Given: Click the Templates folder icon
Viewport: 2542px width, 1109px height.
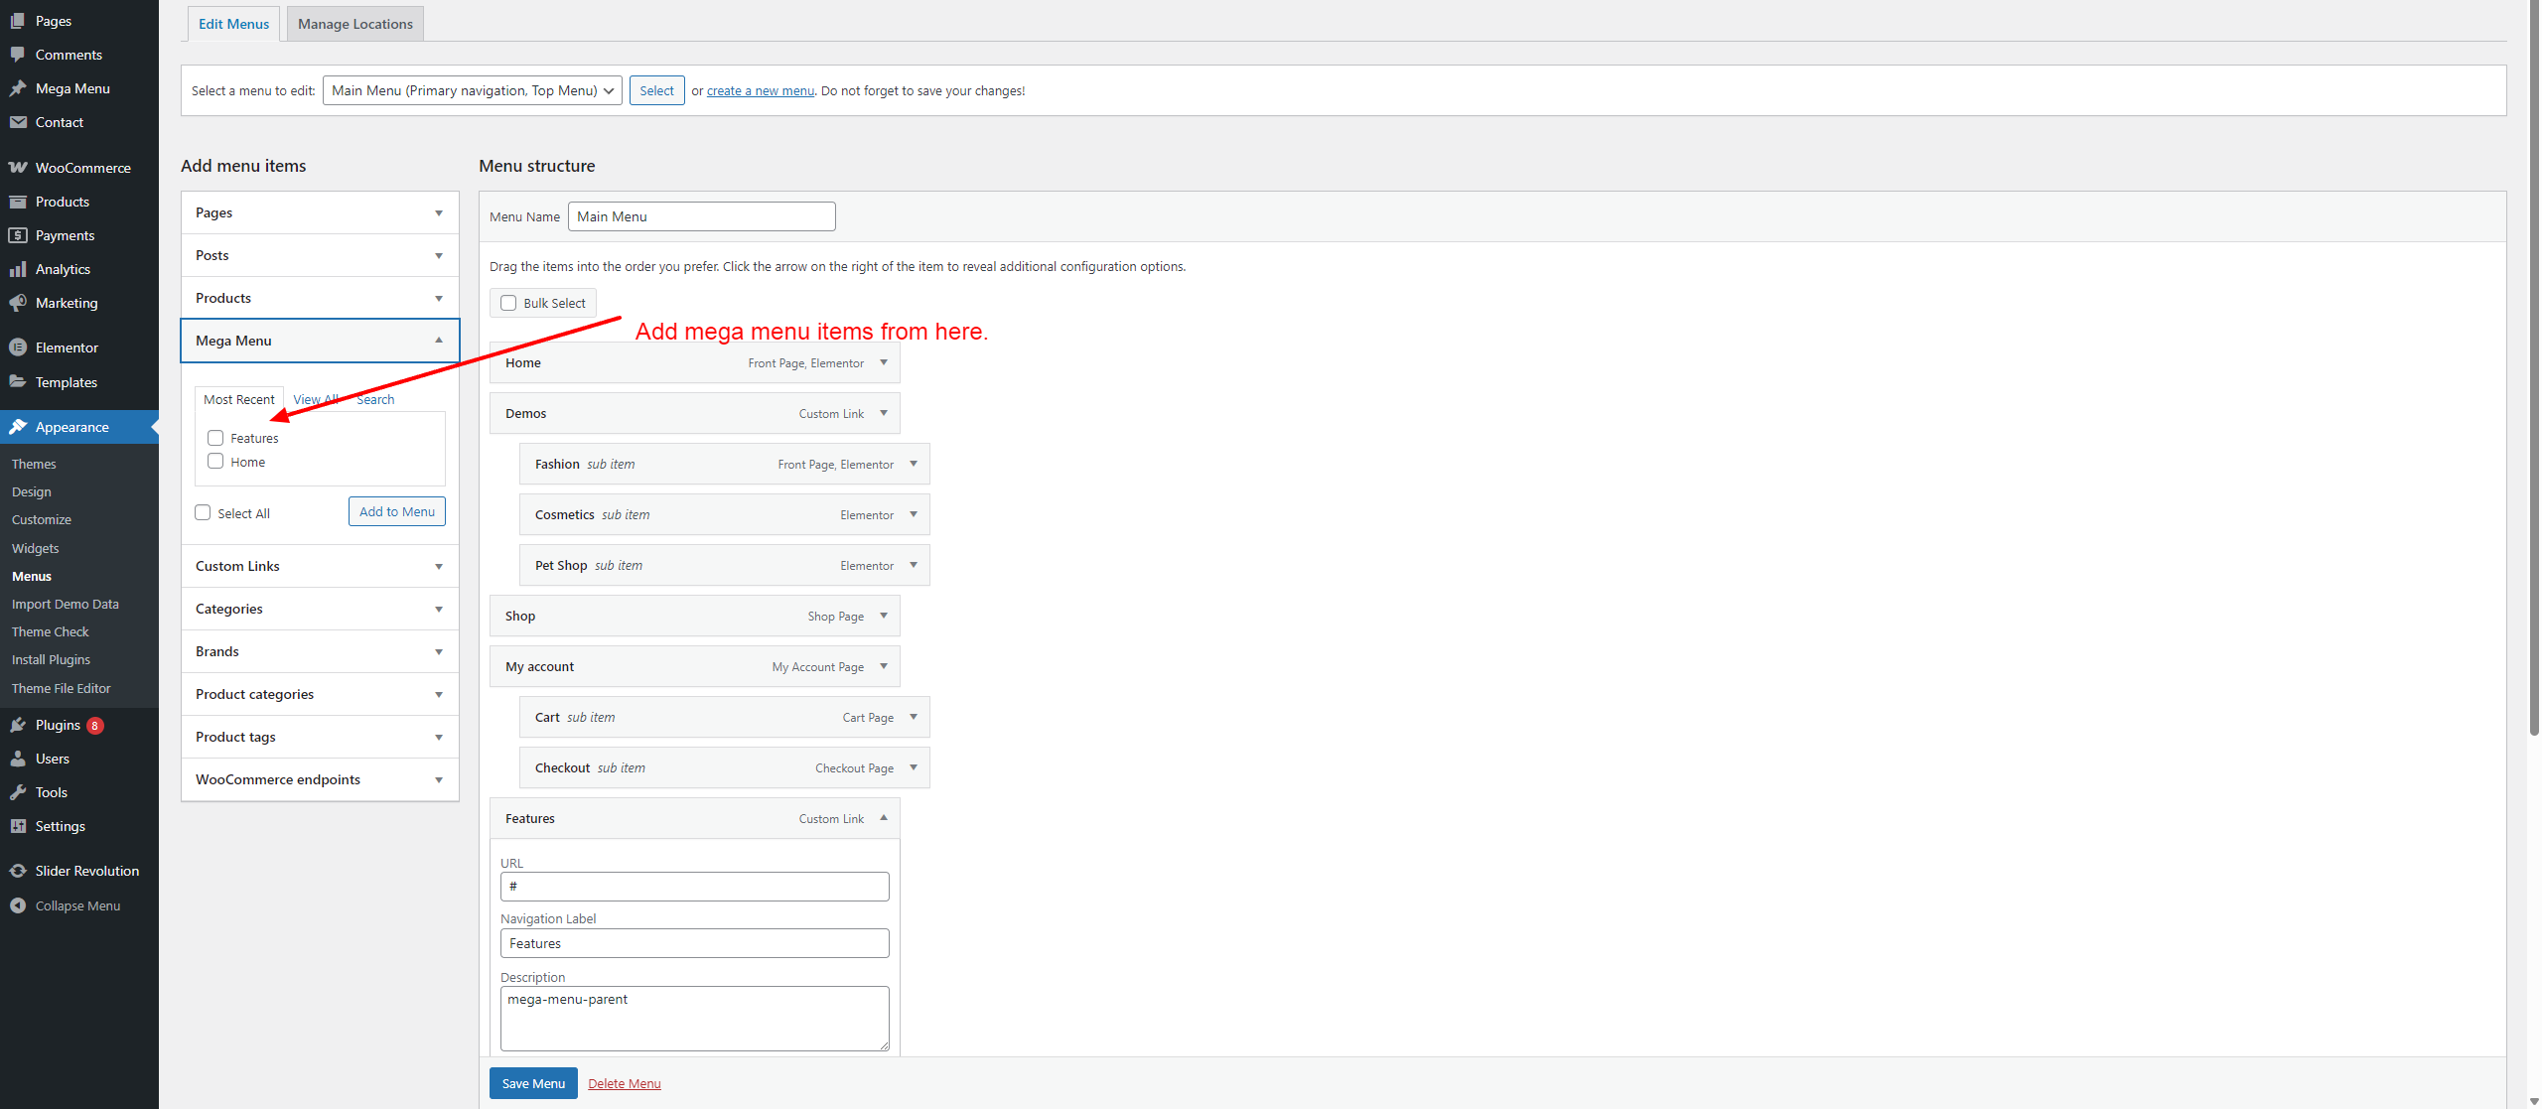Looking at the screenshot, I should pyautogui.click(x=18, y=382).
